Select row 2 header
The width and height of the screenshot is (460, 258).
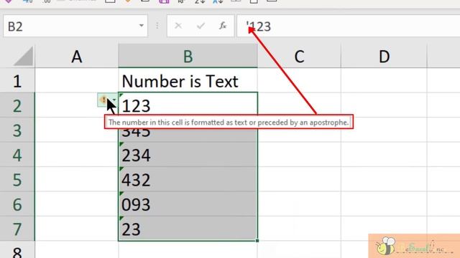coord(17,105)
